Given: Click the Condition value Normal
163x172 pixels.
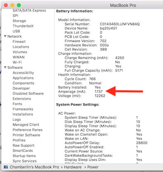Looking at the screenshot, I should point(95,83).
